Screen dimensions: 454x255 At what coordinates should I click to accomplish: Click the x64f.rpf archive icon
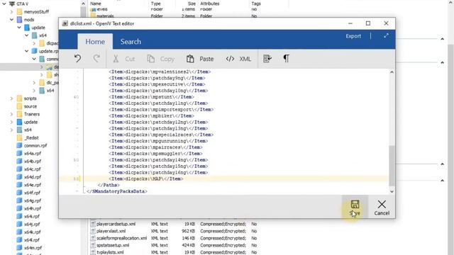point(19,193)
